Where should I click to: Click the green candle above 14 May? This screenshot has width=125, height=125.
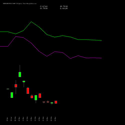36,98
